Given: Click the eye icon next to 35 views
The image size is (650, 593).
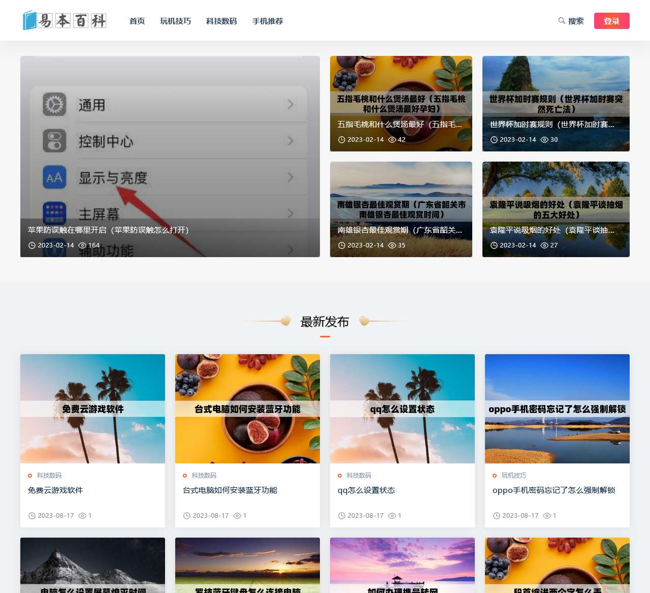Looking at the screenshot, I should coord(392,245).
